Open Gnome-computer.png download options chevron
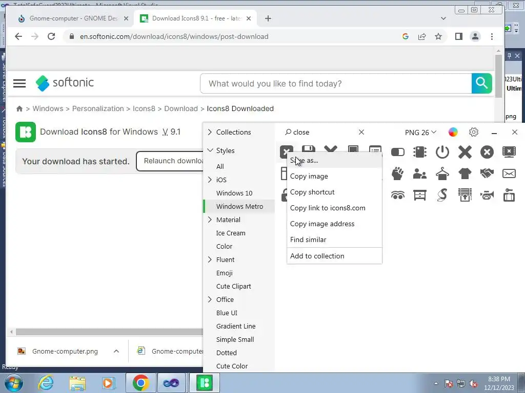 [x=116, y=351]
